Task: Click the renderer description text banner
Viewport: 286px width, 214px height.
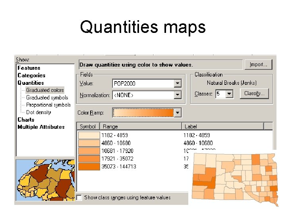Action: (161, 65)
